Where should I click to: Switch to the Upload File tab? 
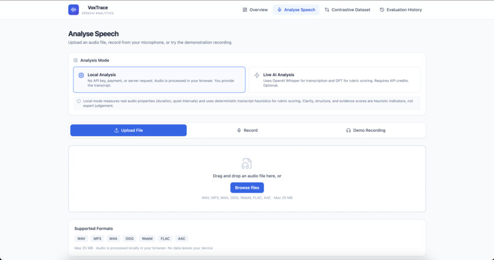129,130
